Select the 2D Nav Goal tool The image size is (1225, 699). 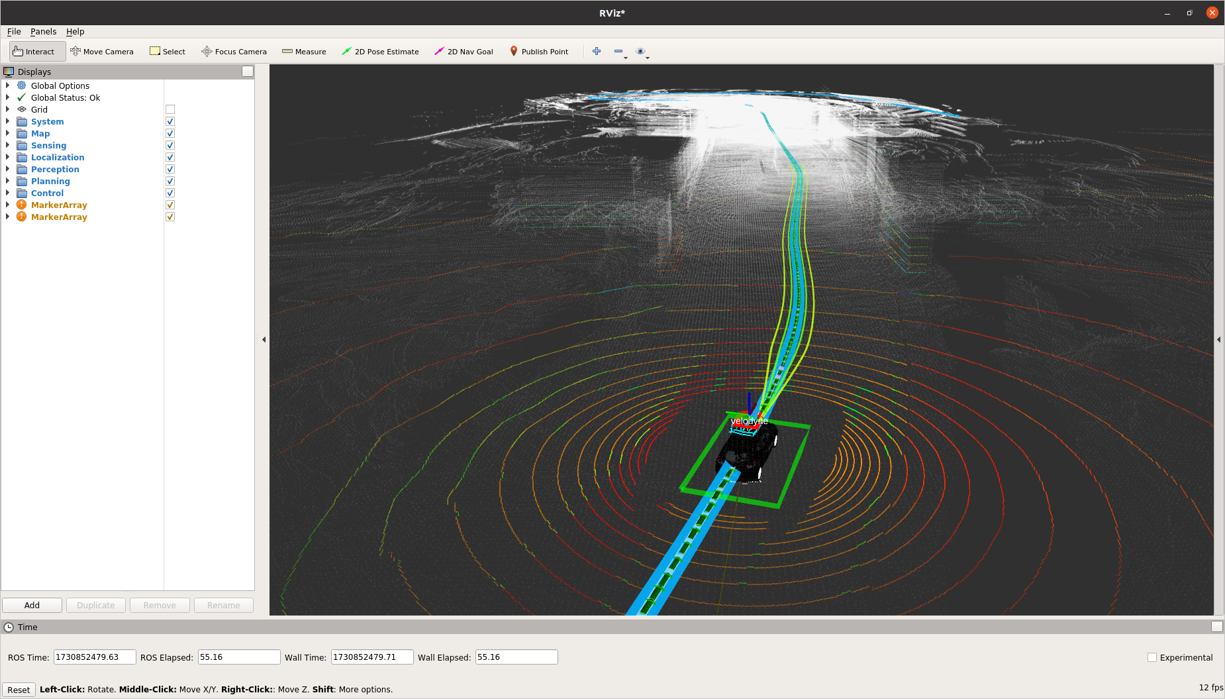[x=464, y=52]
